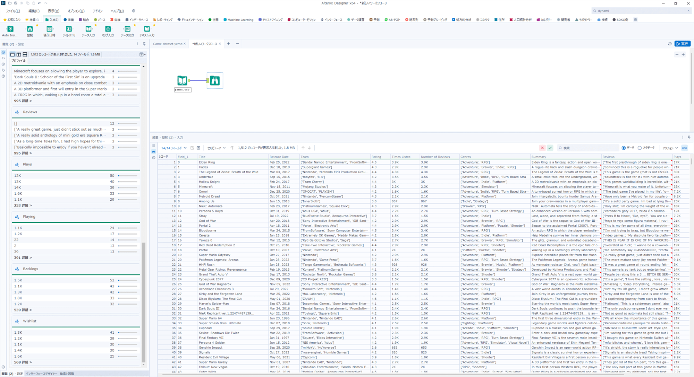The image size is (694, 377).
Task: Pin the configuration panel
Action: (x=144, y=44)
